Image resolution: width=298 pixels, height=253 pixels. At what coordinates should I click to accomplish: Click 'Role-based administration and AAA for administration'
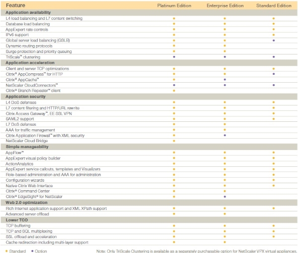point(53,175)
